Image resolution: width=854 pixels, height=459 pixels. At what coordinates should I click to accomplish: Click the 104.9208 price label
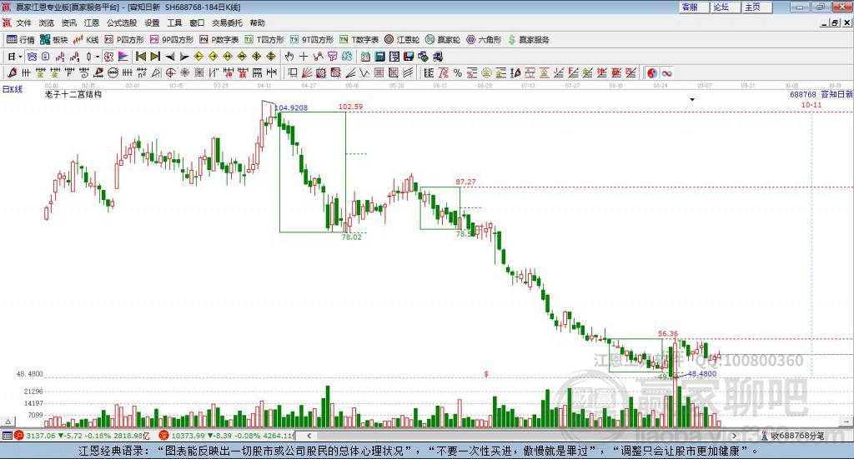point(291,107)
